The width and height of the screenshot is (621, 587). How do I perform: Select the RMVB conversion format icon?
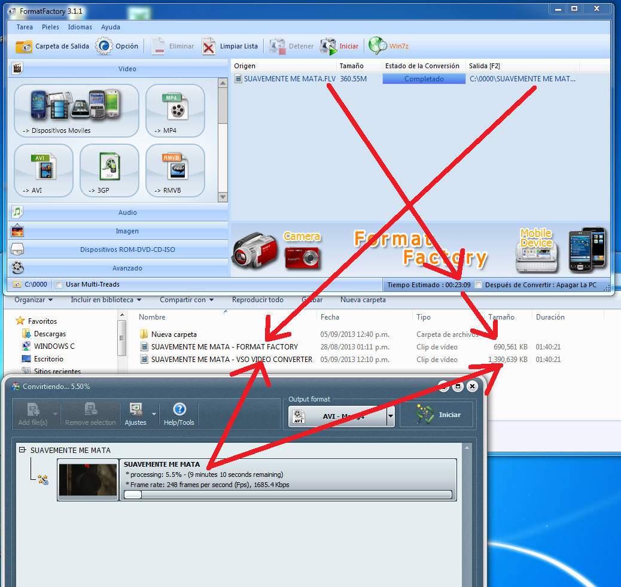175,171
